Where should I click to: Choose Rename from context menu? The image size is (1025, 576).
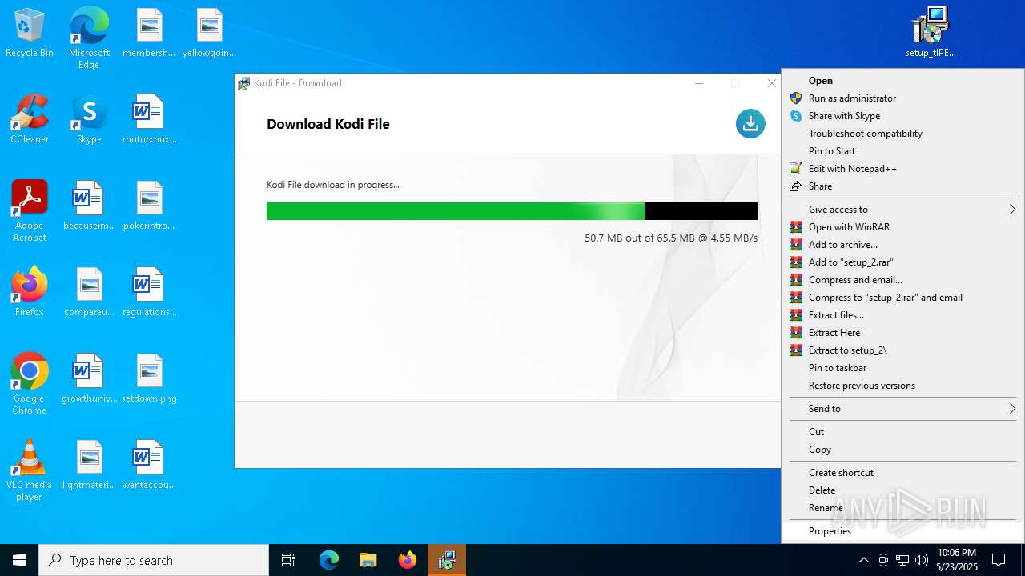tap(902, 508)
